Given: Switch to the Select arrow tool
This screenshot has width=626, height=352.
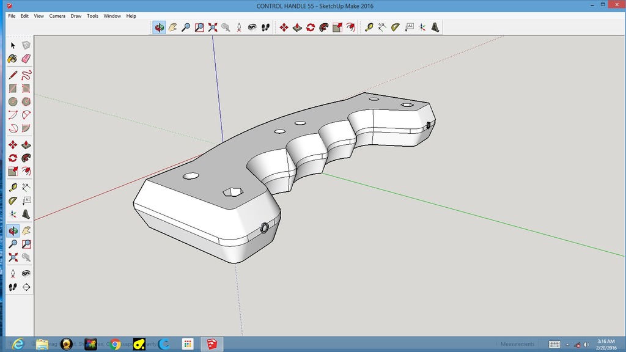Looking at the screenshot, I should pyautogui.click(x=12, y=45).
